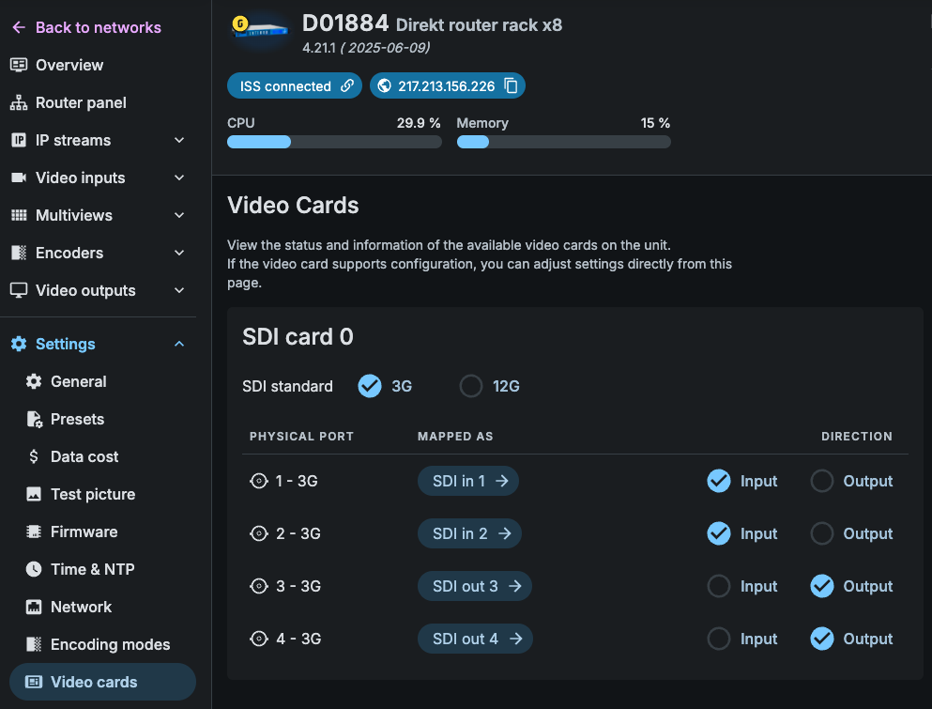The image size is (932, 709).
Task: Set port 4 - 3G direction to Input
Action: (719, 639)
